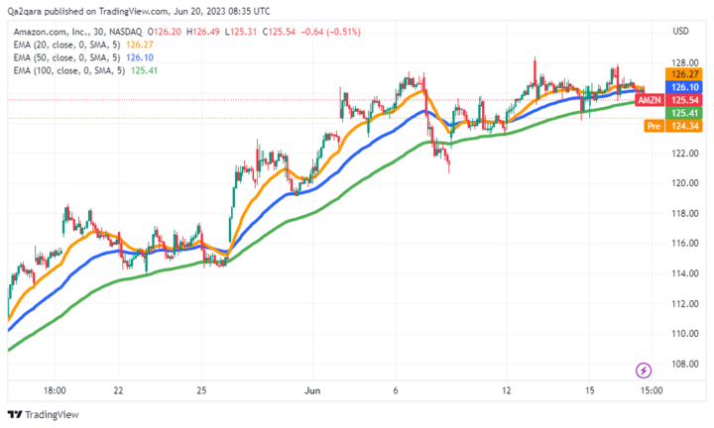This screenshot has height=428, width=714.
Task: Click the 22 date axis label
Action: pos(118,390)
